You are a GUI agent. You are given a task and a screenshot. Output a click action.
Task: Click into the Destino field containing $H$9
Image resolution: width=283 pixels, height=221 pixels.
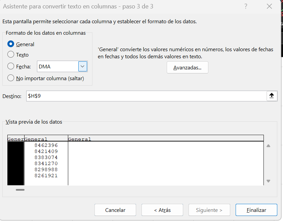145,96
